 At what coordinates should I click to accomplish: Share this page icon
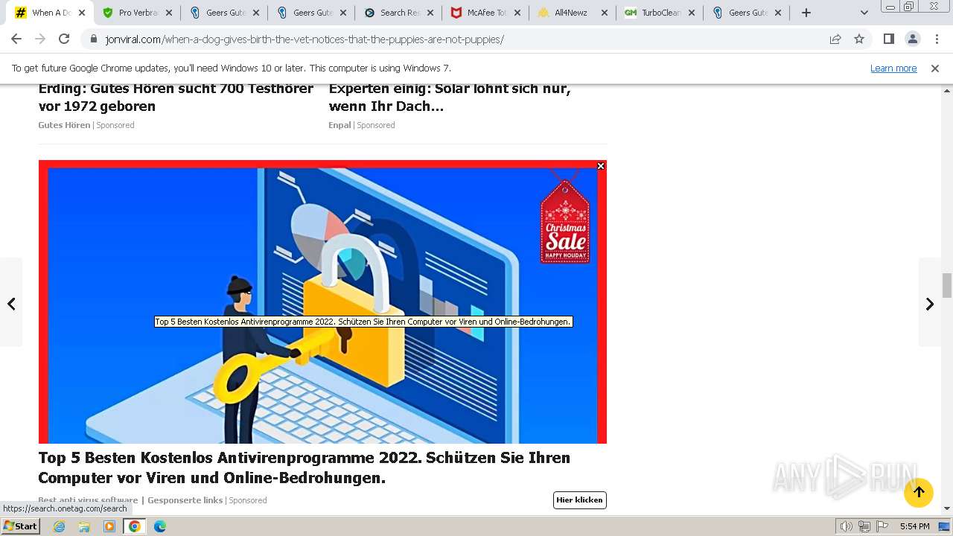pyautogui.click(x=835, y=39)
